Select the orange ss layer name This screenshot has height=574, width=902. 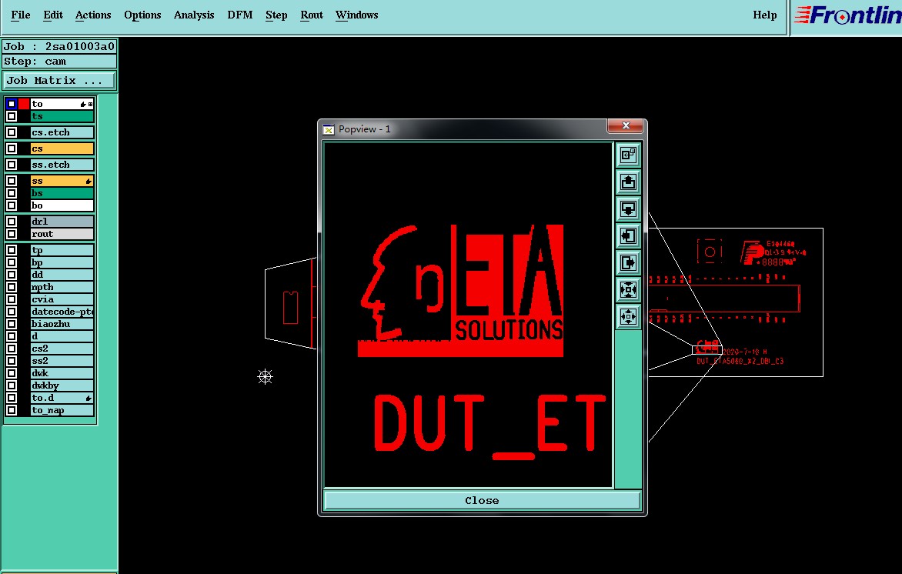point(62,181)
